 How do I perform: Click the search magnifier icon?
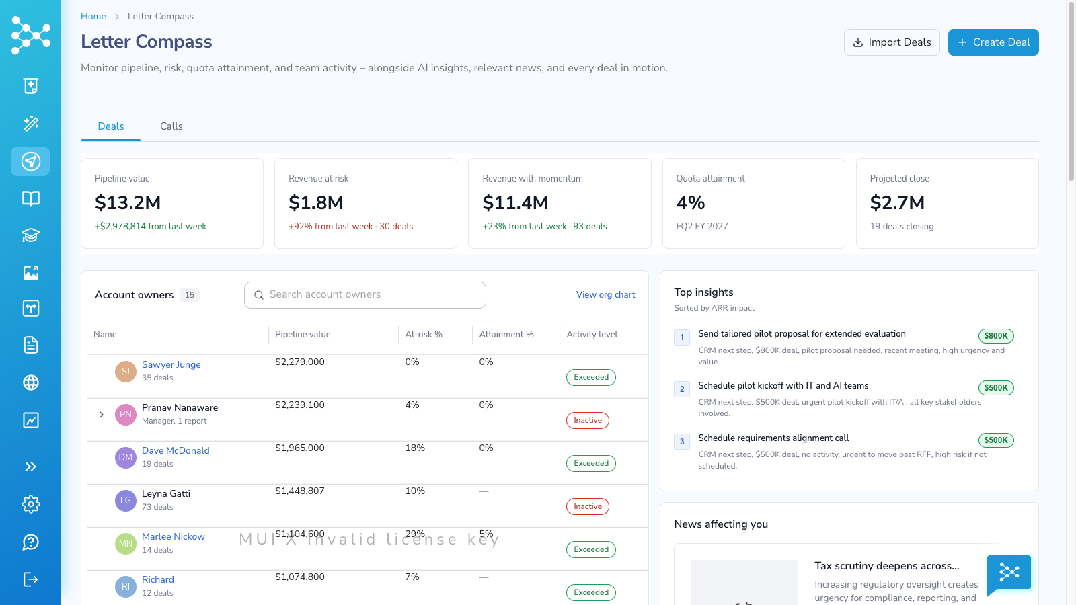(x=259, y=295)
